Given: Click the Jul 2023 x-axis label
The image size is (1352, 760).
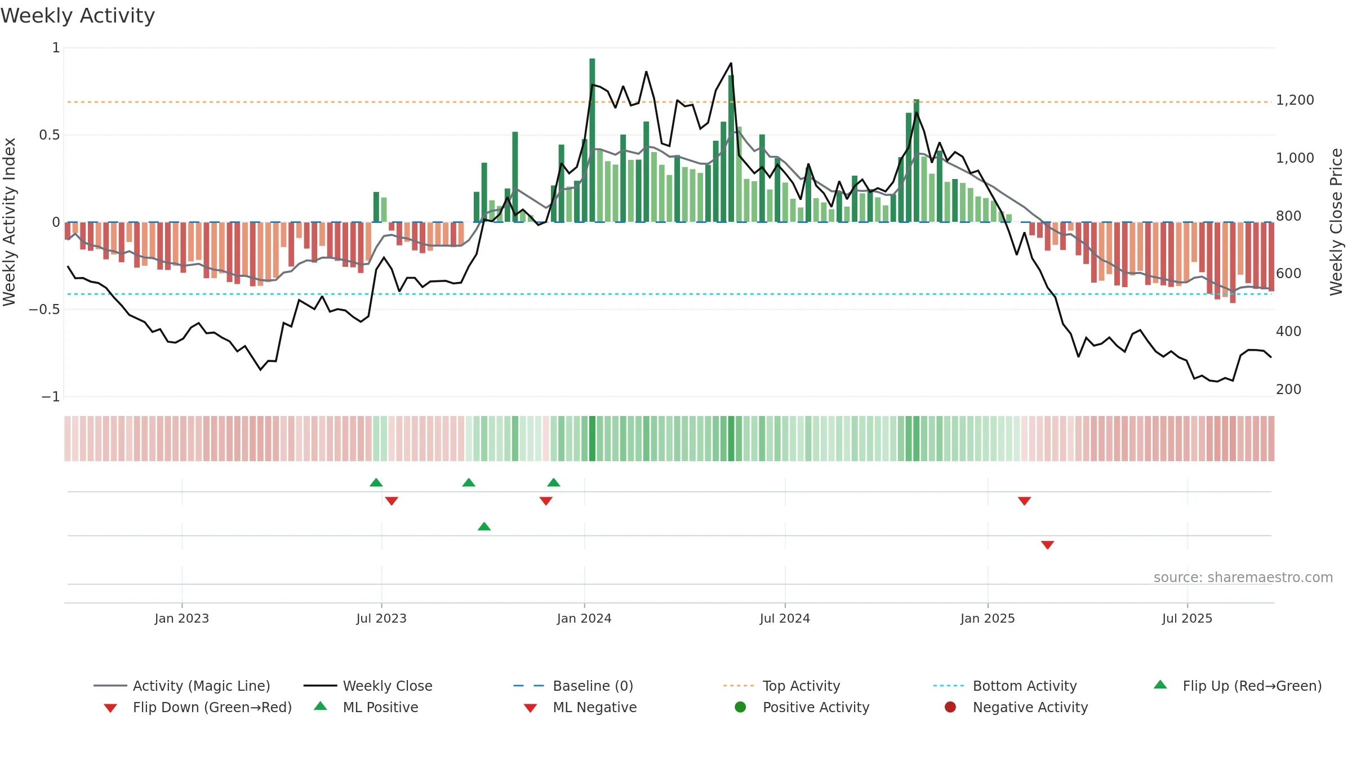Looking at the screenshot, I should tap(381, 618).
